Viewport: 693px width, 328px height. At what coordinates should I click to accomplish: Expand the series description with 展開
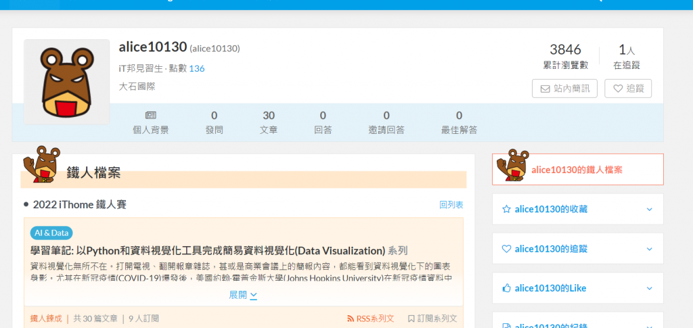click(243, 296)
